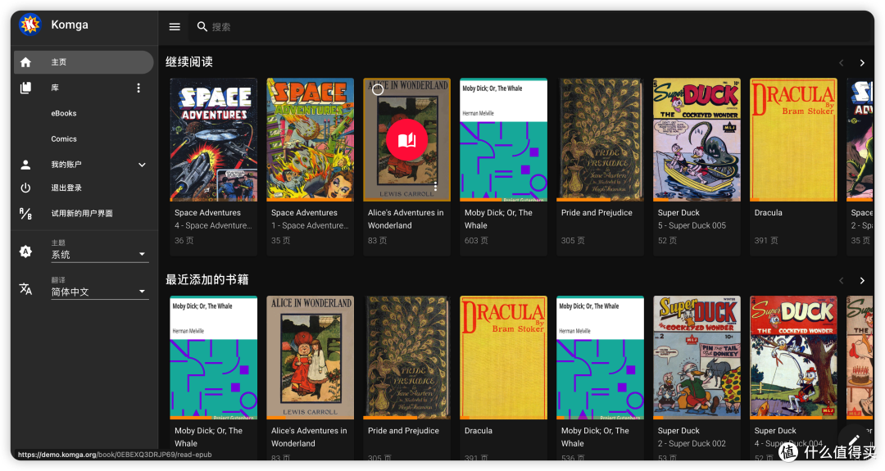
Task: Open Dracula cover in 最近添加的书籍
Action: pyautogui.click(x=503, y=358)
